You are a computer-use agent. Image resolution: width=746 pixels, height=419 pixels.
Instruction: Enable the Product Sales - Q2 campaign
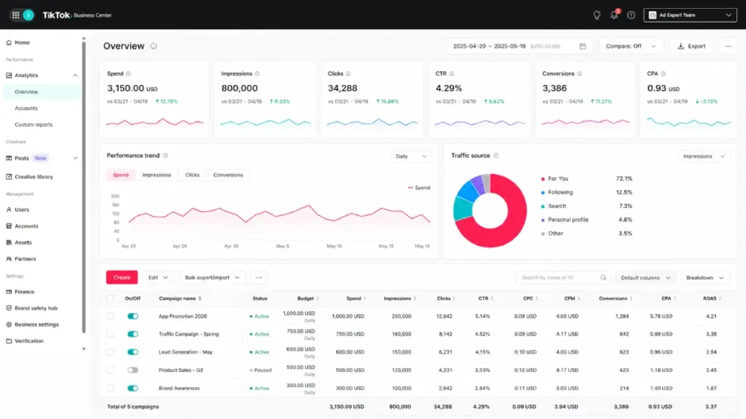point(133,370)
